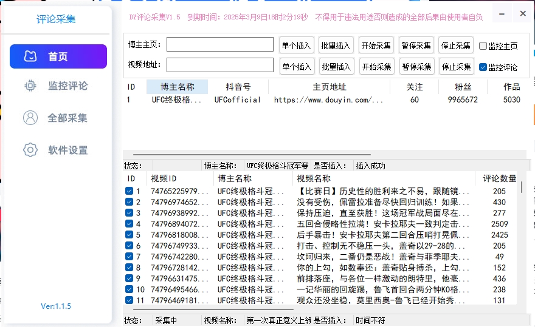
Task: Sort by the 评论数量 column header
Action: pyautogui.click(x=499, y=178)
